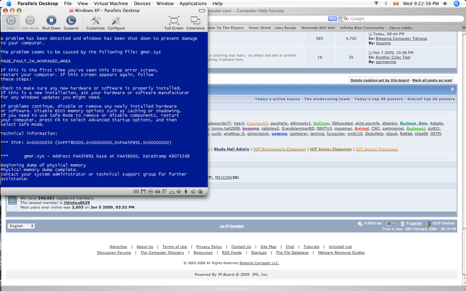Open the Lo-Fi Version link
Viewport: 466px width, 291px height.
click(x=232, y=226)
